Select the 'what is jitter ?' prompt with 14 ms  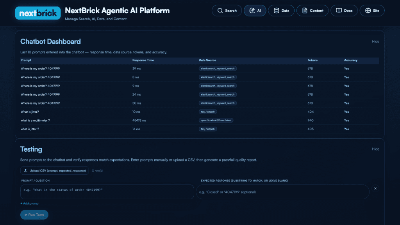point(30,129)
